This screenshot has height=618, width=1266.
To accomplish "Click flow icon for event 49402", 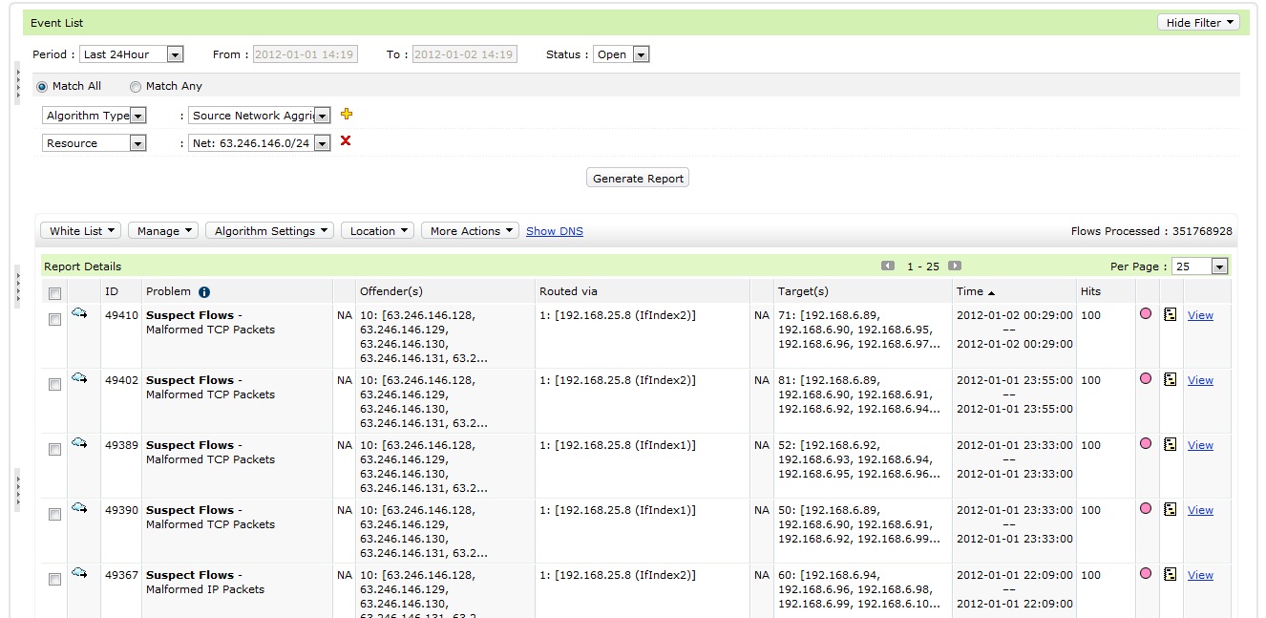I will (79, 378).
